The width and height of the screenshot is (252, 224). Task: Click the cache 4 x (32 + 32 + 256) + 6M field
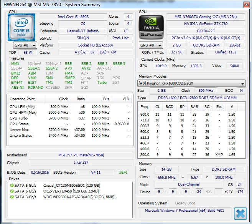click(96, 52)
